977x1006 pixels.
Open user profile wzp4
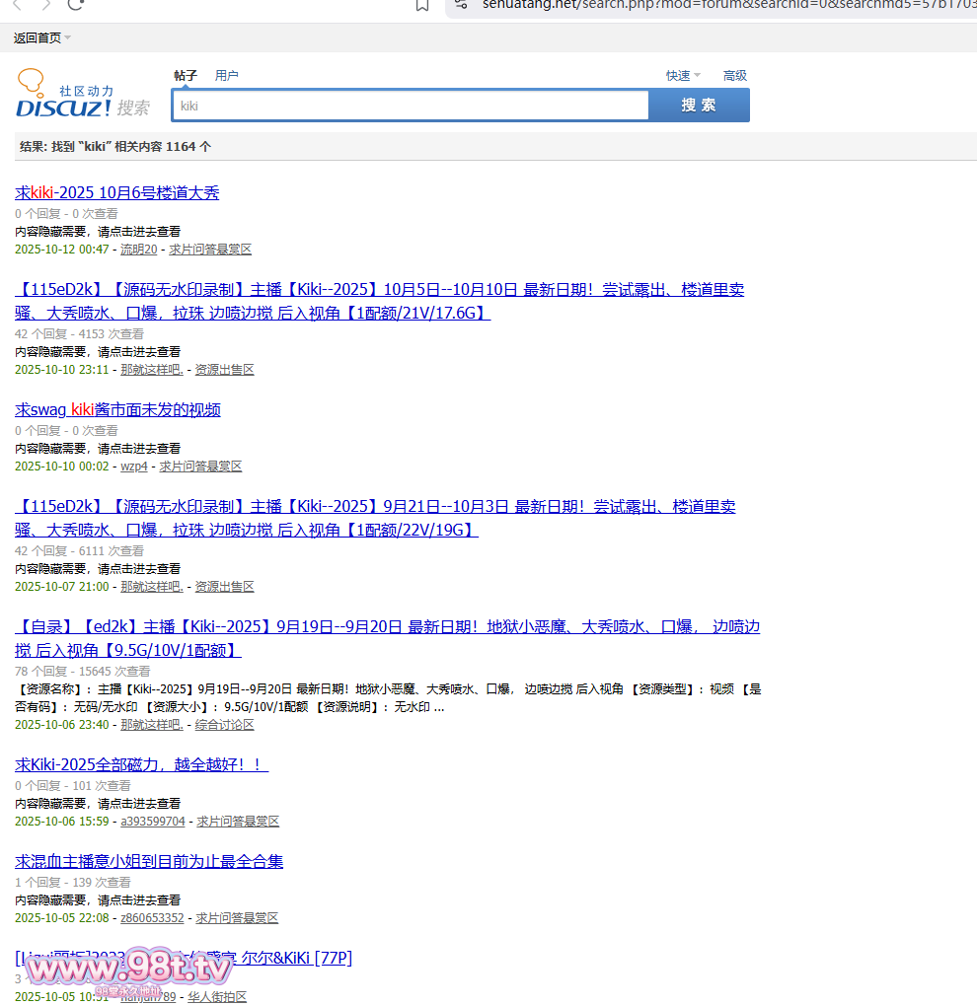click(133, 467)
